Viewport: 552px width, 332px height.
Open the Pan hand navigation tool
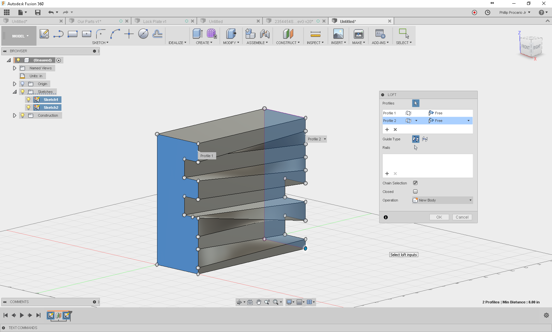(259, 302)
